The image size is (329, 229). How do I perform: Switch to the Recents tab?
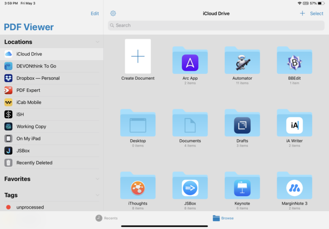point(106,218)
